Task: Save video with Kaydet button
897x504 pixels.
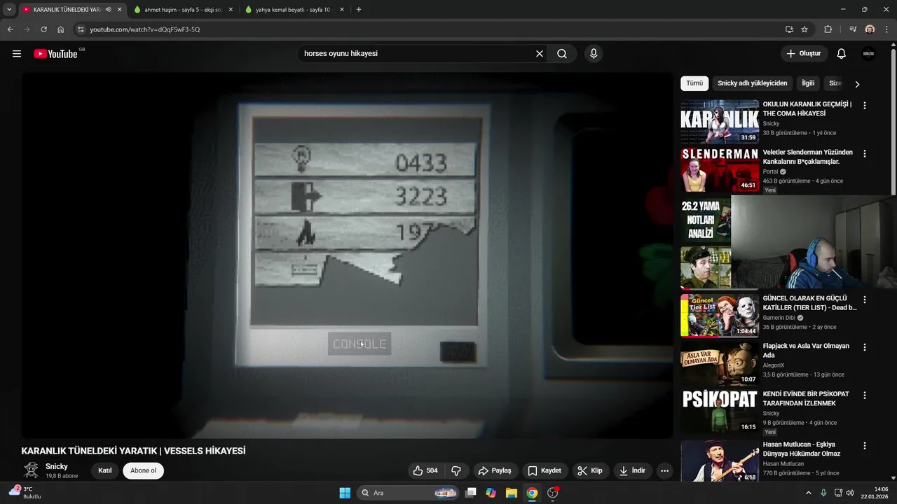Action: click(x=545, y=470)
